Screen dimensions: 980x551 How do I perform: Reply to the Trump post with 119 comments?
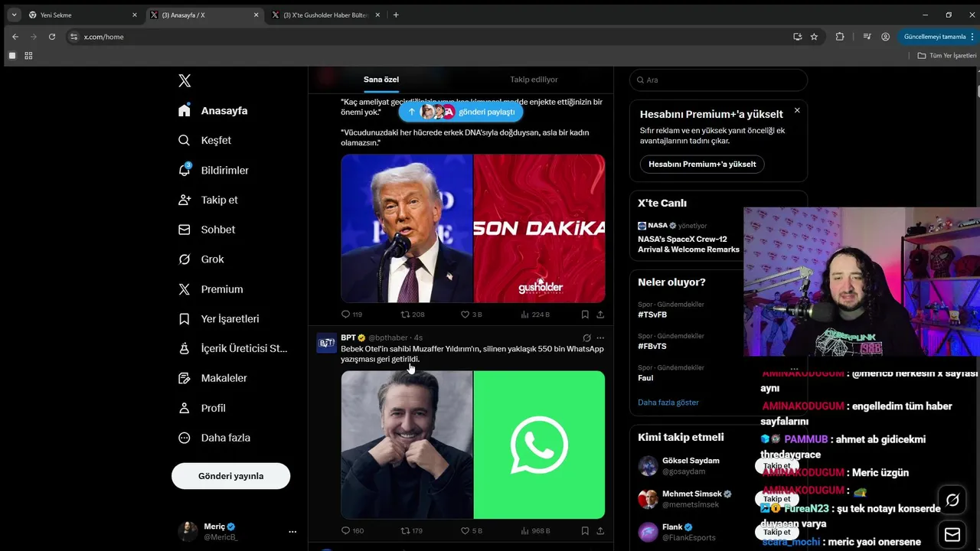[351, 315]
